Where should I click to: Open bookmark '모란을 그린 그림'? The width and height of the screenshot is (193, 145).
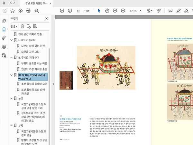pos(30,52)
